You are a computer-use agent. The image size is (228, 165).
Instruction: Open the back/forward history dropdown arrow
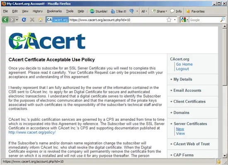click(x=17, y=19)
